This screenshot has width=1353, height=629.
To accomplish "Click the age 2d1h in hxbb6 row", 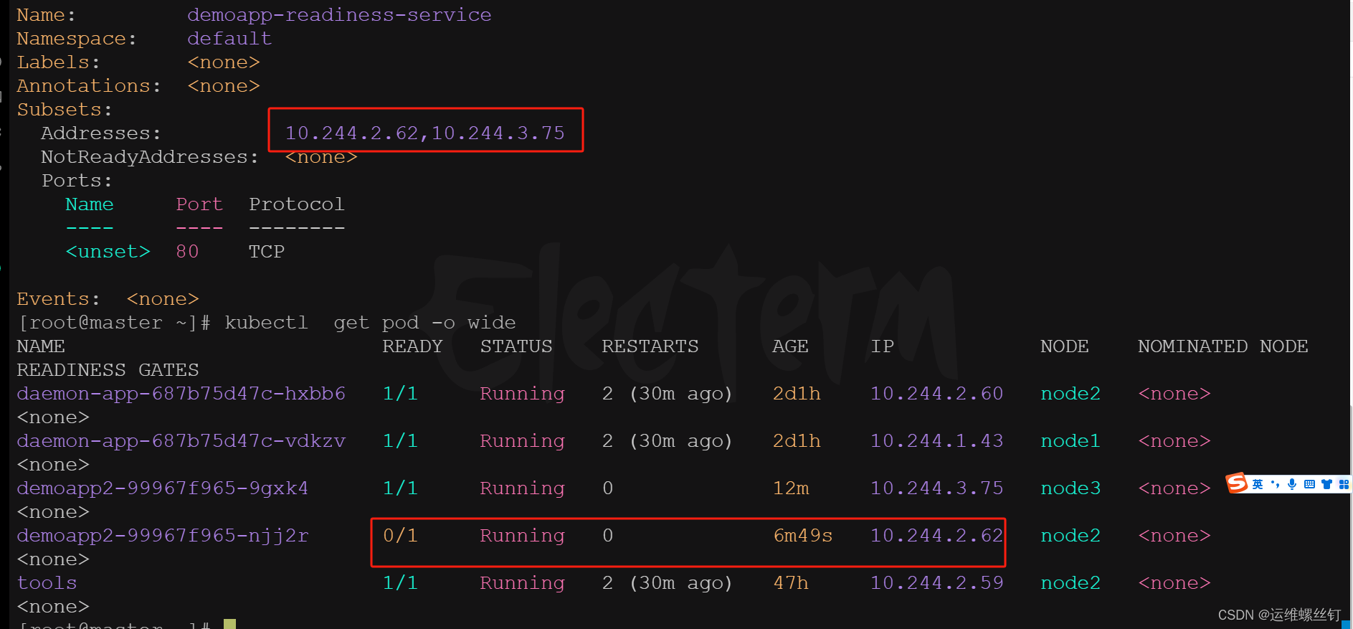I will click(x=796, y=394).
